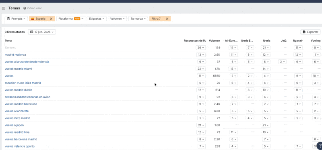The height and width of the screenshot is (150, 322).
Task: Click the Jet2 column header
Action: [284, 41]
